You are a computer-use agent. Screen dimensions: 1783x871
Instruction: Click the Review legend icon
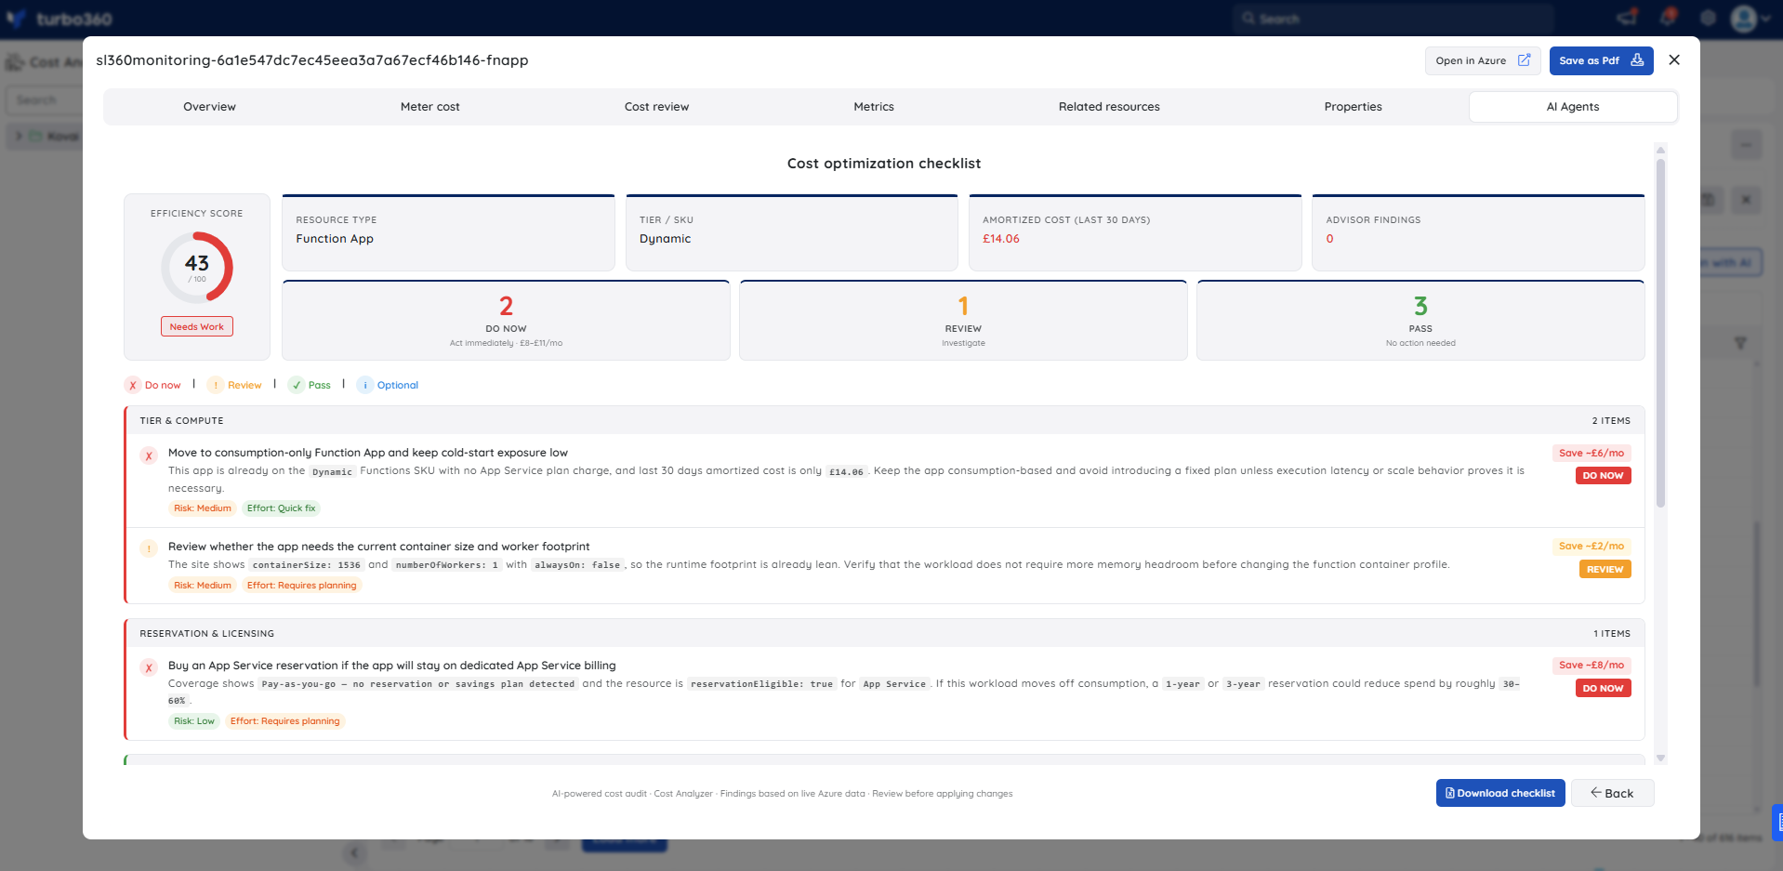point(216,385)
